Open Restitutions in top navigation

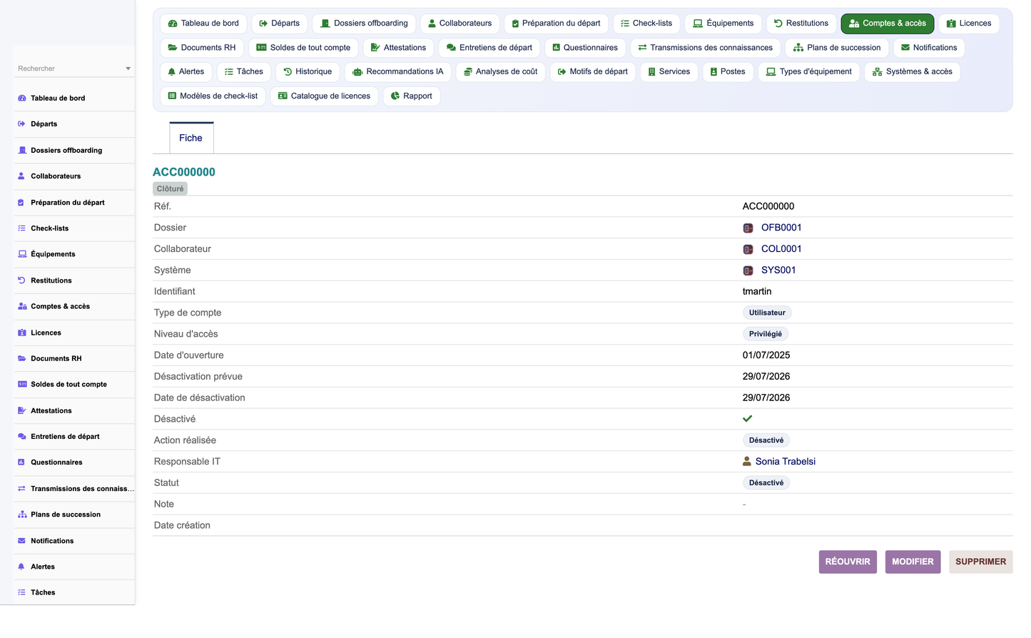click(801, 24)
